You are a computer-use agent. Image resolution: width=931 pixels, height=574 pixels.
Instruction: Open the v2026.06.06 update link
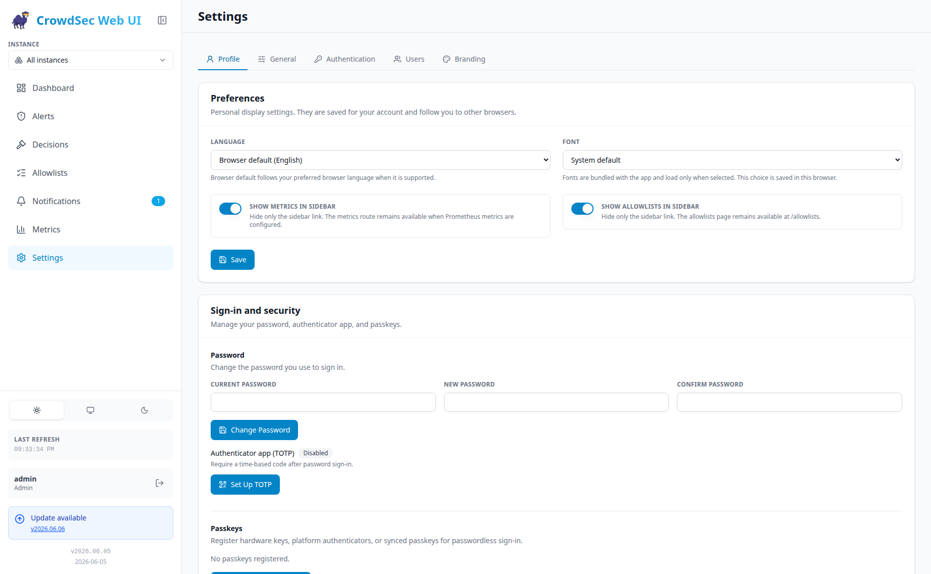(48, 529)
